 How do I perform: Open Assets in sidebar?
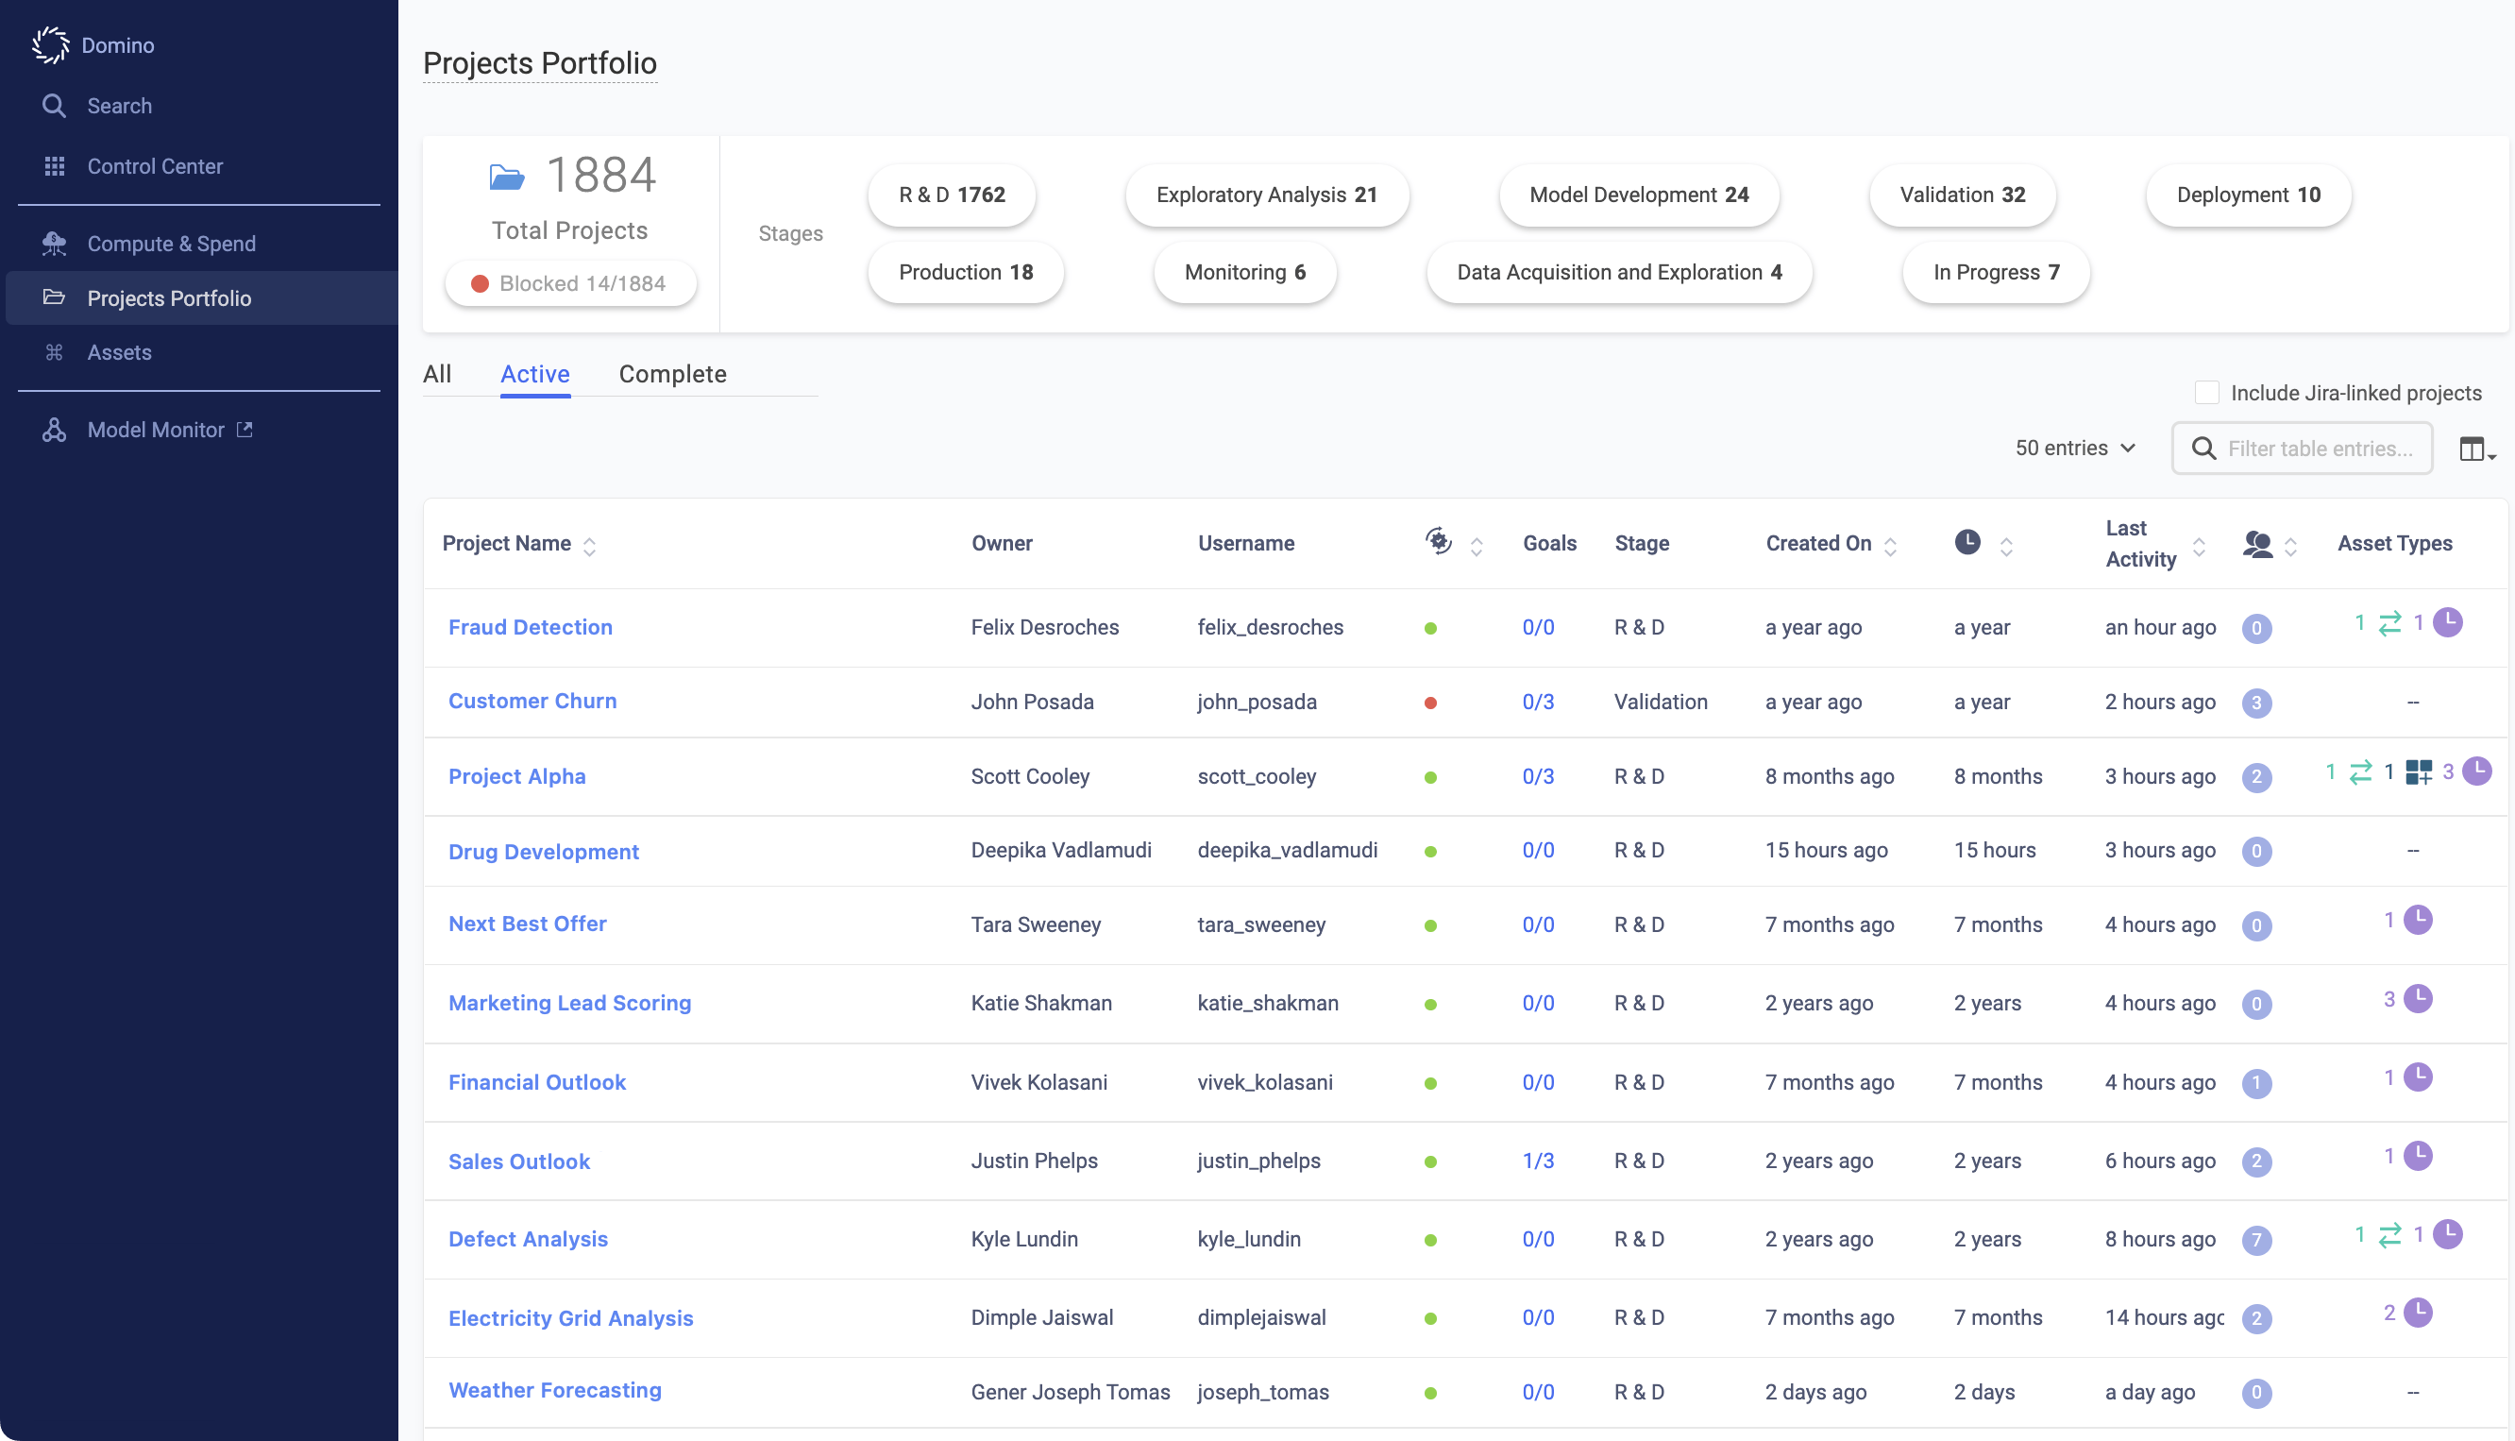click(x=119, y=352)
